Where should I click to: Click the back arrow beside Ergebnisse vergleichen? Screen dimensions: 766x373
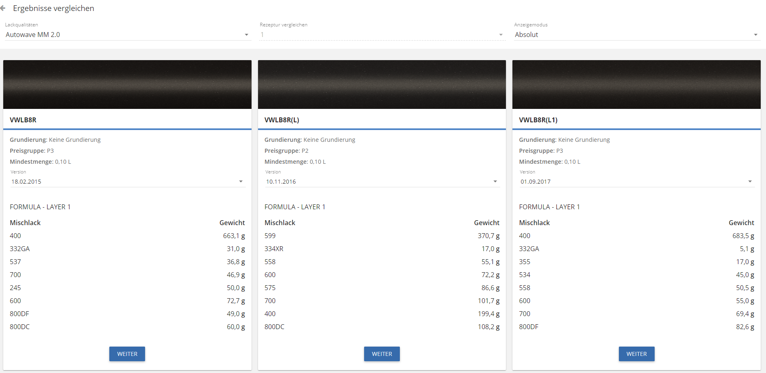click(x=3, y=8)
